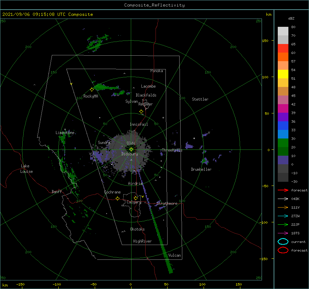This screenshot has height=289, width=309.
Task: Pick the light gray 80 dBZ swatch
Action: [x=283, y=31]
